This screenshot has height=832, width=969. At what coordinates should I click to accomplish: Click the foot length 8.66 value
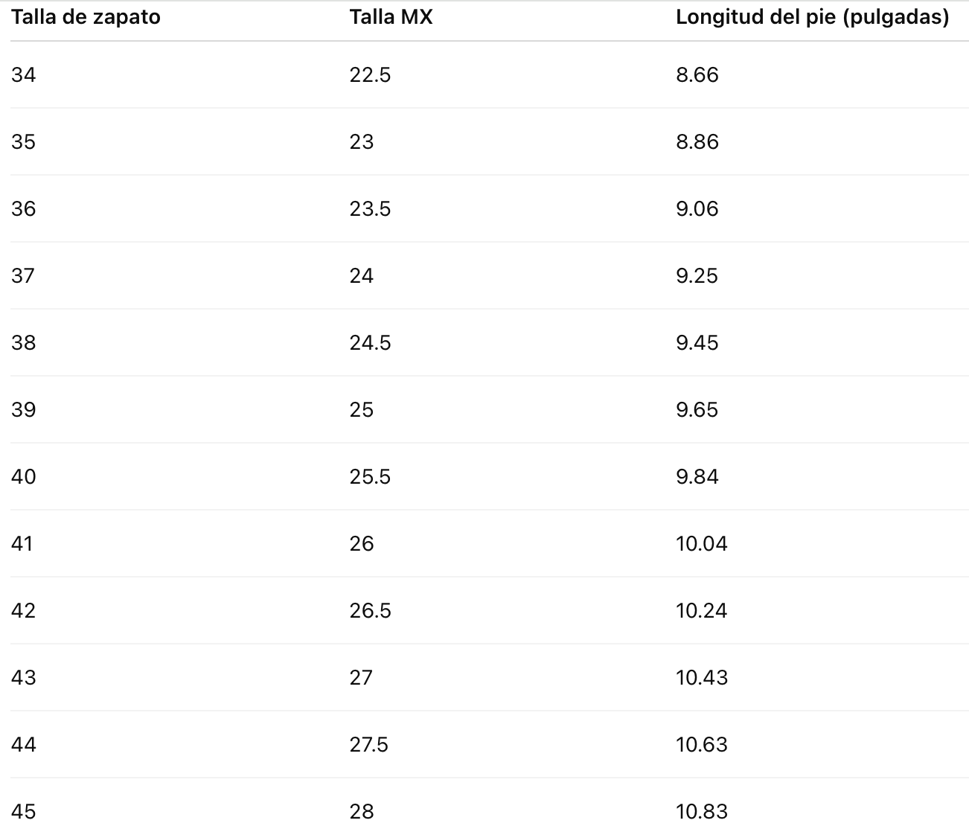click(x=697, y=74)
